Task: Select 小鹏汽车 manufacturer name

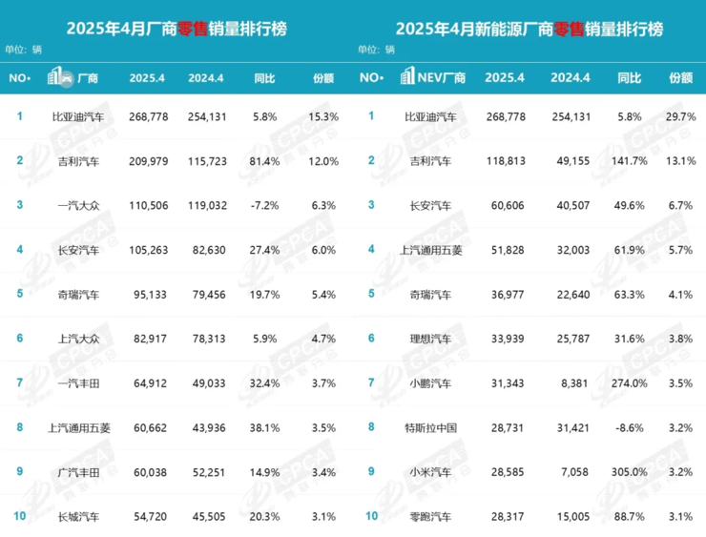Action: [430, 383]
